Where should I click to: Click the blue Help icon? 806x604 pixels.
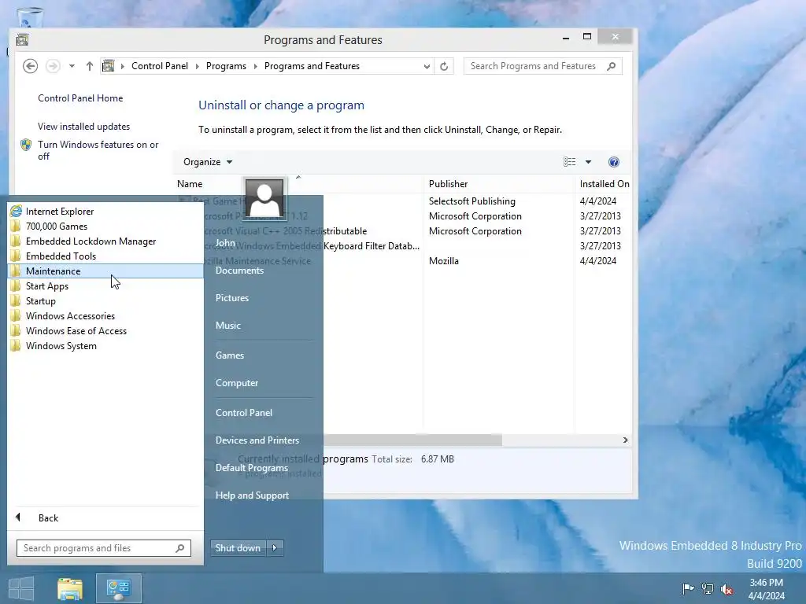[614, 162]
